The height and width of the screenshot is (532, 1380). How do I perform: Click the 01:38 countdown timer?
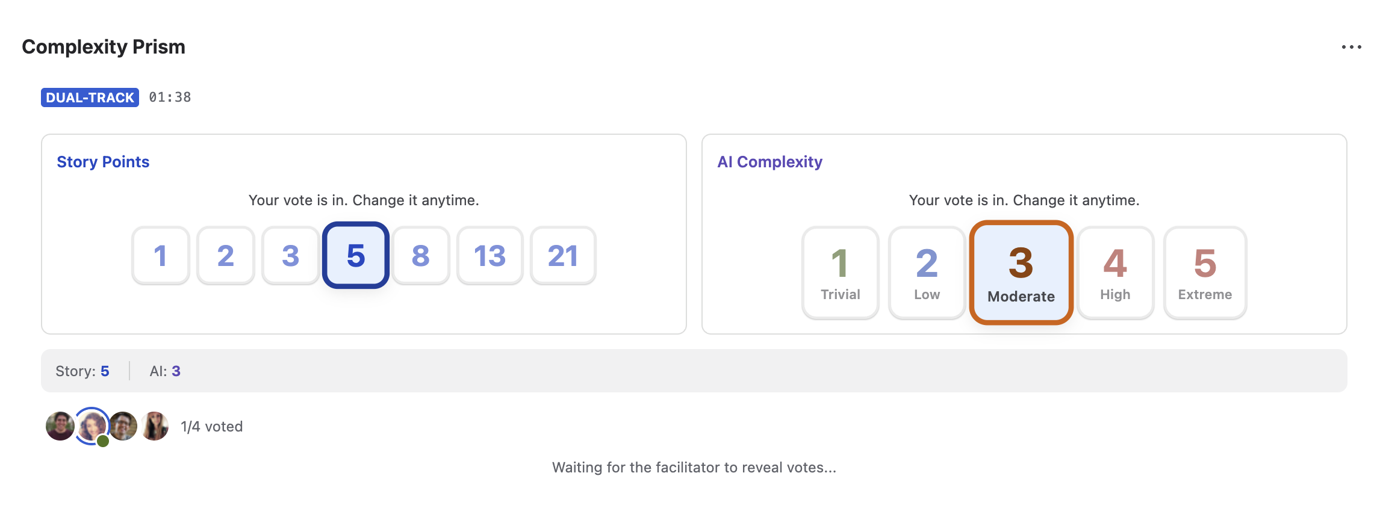coord(170,97)
